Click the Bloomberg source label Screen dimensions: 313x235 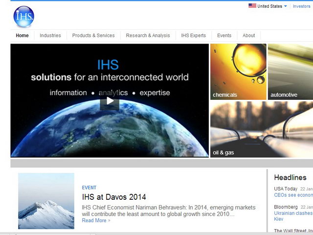pyautogui.click(x=286, y=207)
